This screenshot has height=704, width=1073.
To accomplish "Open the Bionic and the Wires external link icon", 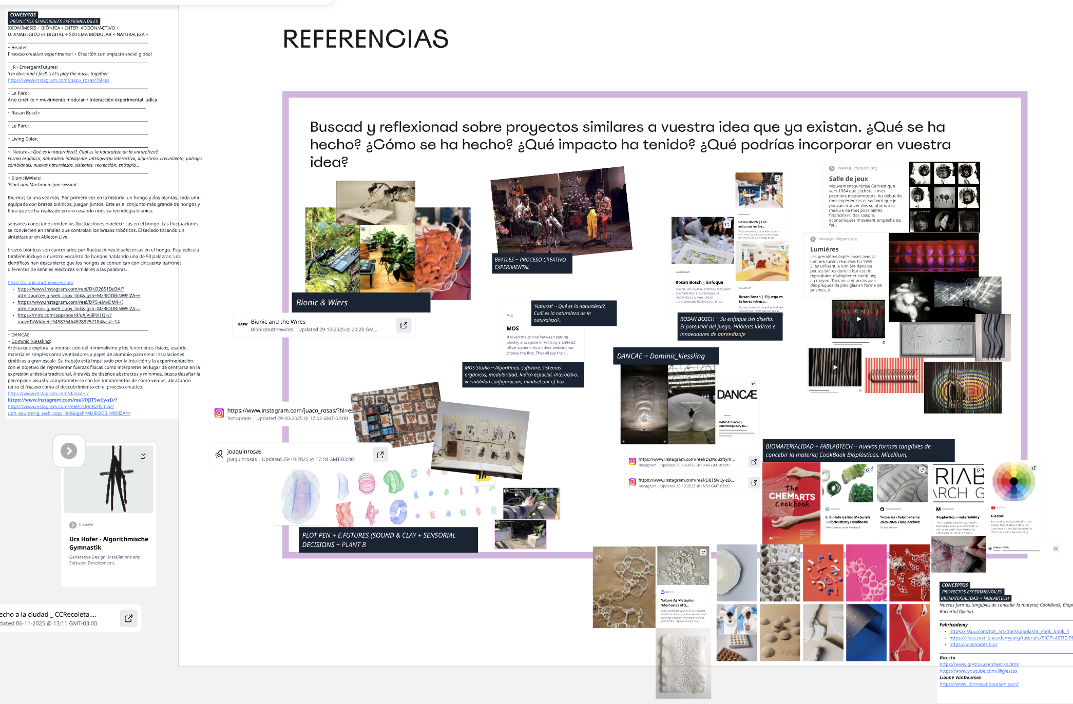I will click(404, 325).
